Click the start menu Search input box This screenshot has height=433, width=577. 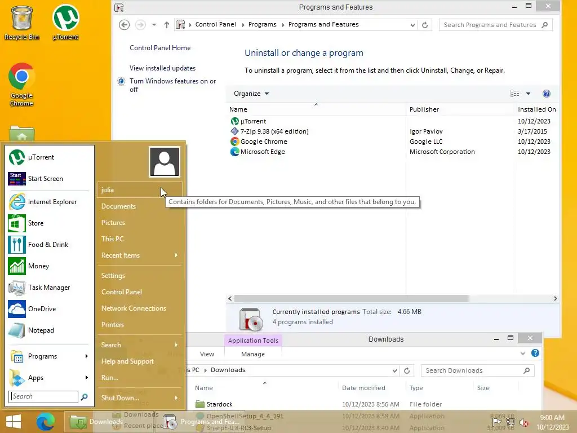click(43, 396)
